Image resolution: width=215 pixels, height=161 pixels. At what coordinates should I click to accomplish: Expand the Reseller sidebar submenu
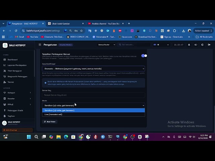click(17, 99)
